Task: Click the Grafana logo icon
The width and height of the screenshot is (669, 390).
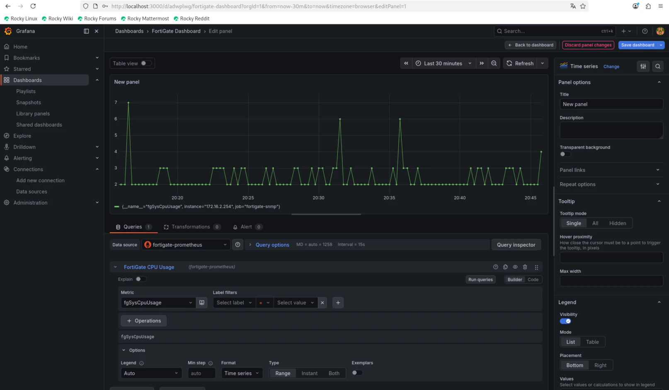Action: coord(8,31)
